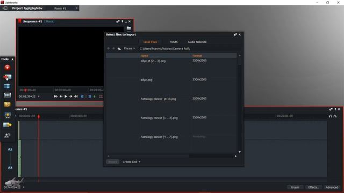Image resolution: width=344 pixels, height=193 pixels.
Task: Collapse the Tools panel
Action: pyautogui.click(x=12, y=60)
